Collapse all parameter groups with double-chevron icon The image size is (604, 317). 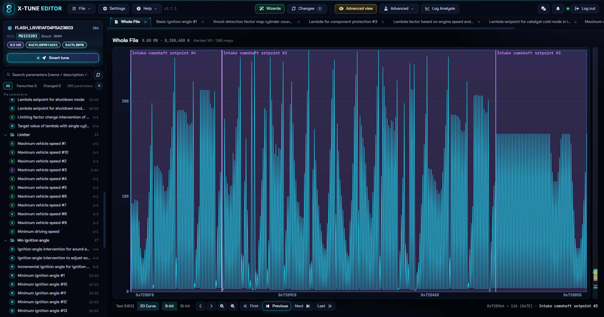pos(99,86)
